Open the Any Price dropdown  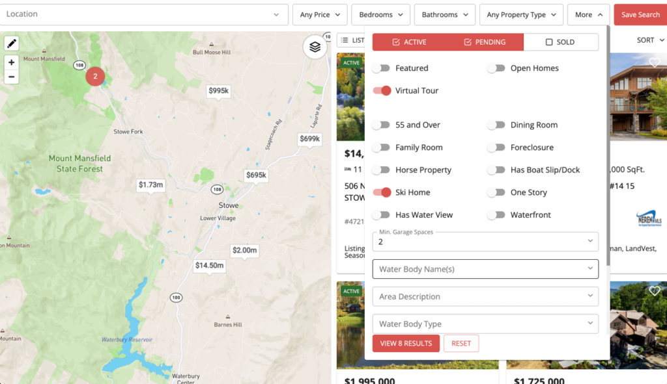[320, 15]
